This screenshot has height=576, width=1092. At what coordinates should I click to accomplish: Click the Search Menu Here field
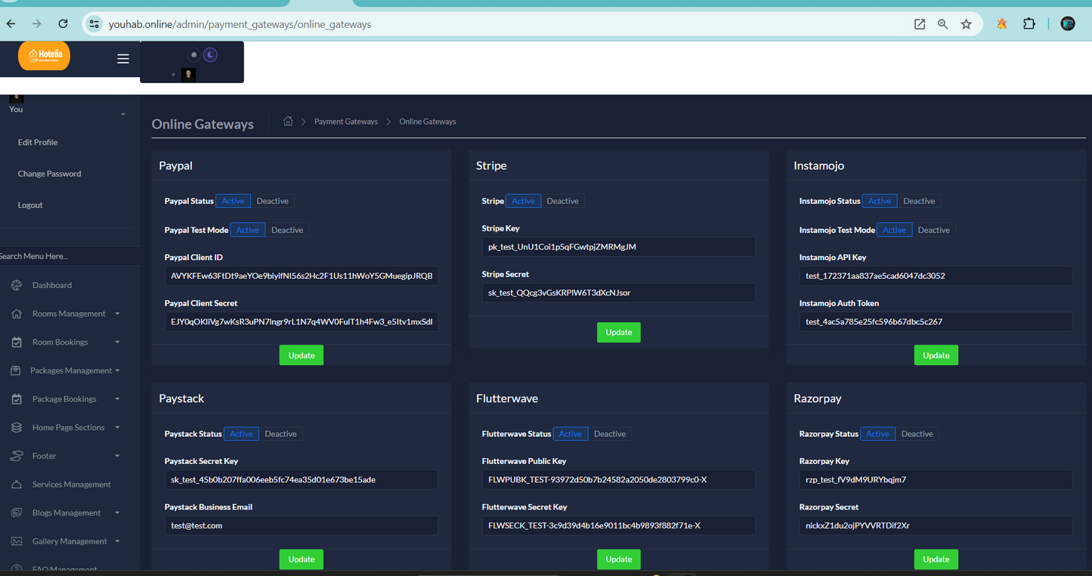70,256
